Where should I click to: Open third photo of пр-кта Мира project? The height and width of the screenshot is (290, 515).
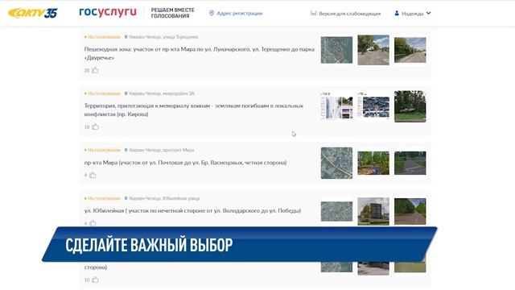point(410,163)
